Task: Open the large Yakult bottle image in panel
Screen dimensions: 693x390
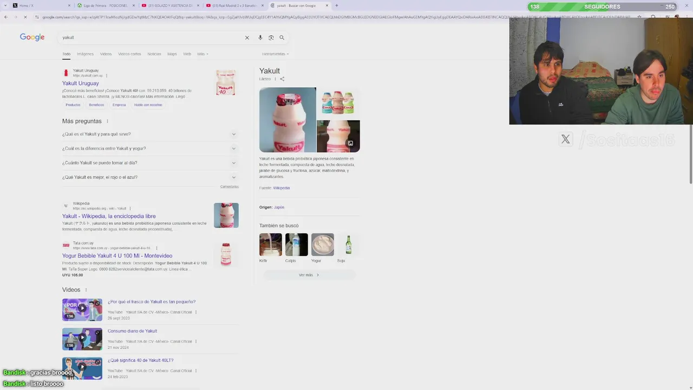Action: click(287, 120)
